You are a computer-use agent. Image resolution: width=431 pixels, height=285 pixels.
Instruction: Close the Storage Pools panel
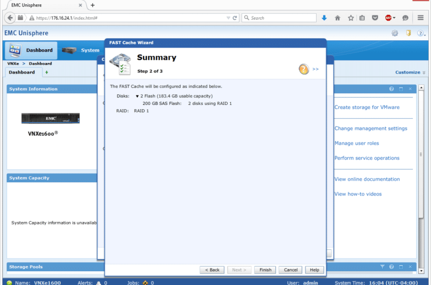410,267
